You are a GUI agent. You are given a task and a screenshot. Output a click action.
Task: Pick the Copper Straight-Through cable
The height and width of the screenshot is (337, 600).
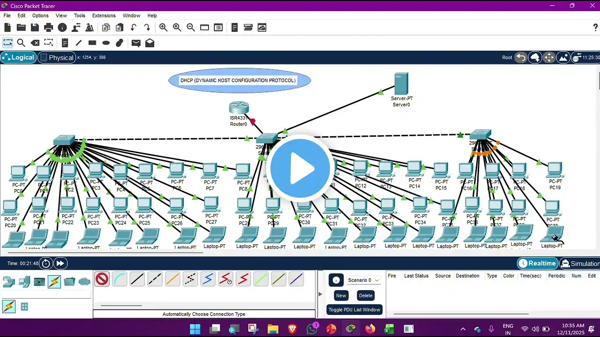tap(137, 279)
